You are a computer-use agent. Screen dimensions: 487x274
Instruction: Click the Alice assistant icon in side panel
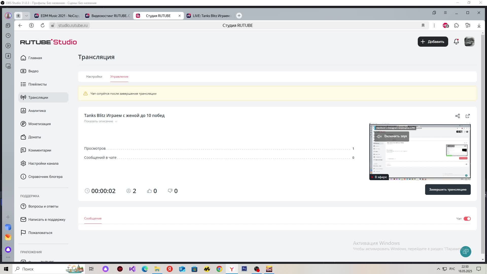[x=8, y=250]
